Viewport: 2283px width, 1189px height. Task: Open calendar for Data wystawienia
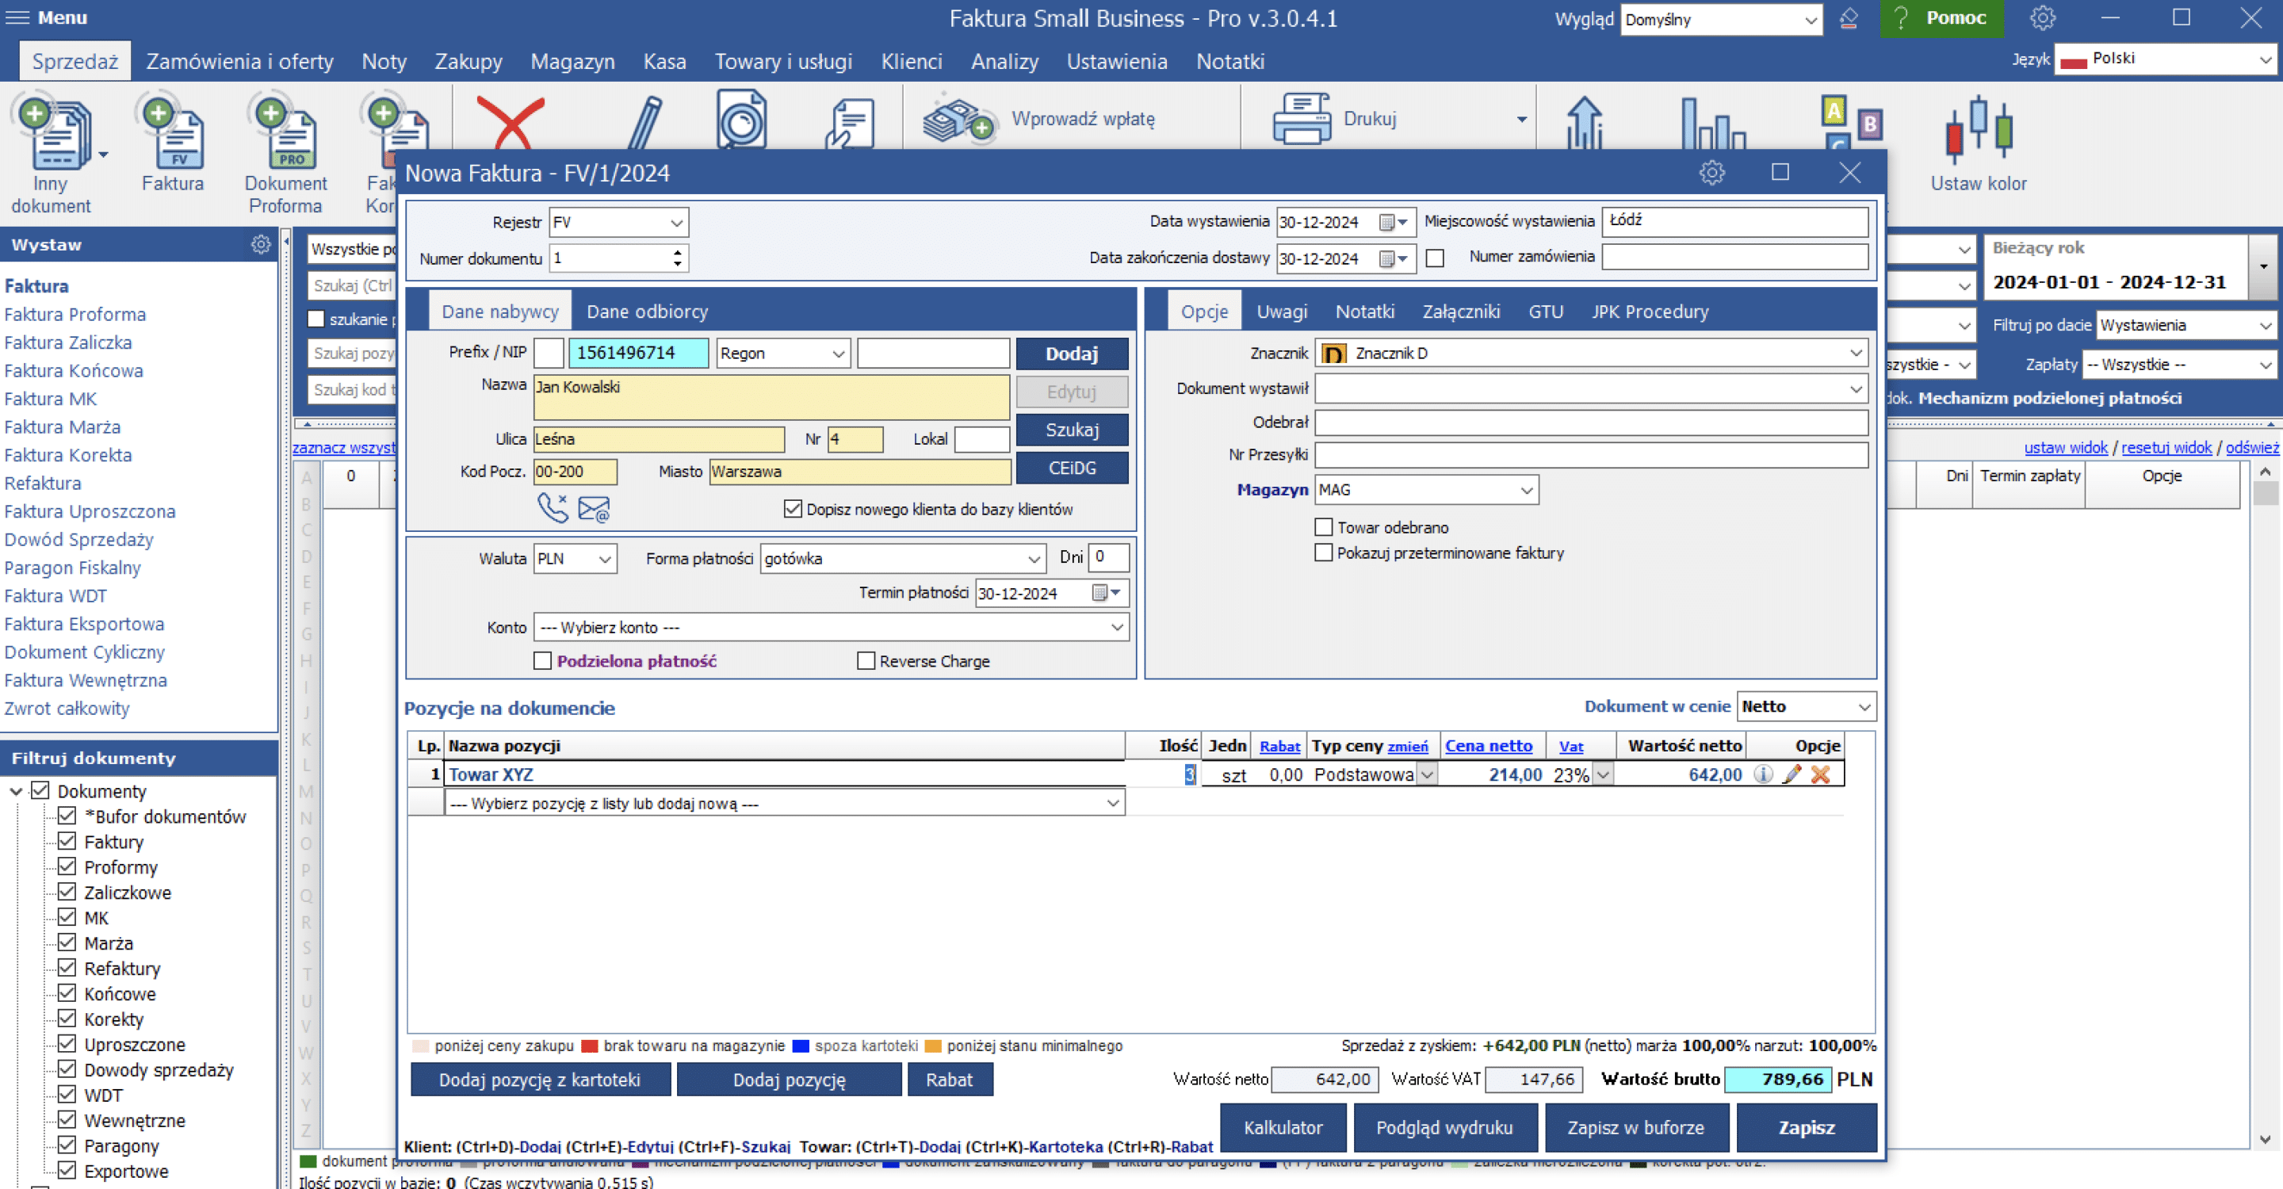(1394, 223)
